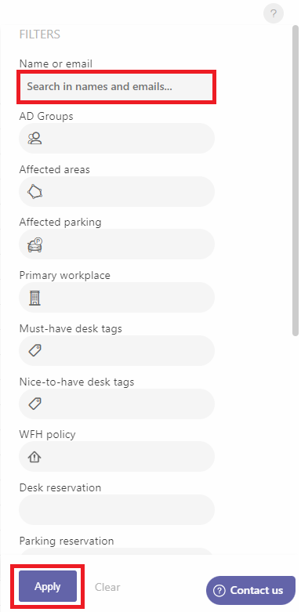This screenshot has width=301, height=612.
Task: Open the Desk reservation filter field
Action: (117, 510)
